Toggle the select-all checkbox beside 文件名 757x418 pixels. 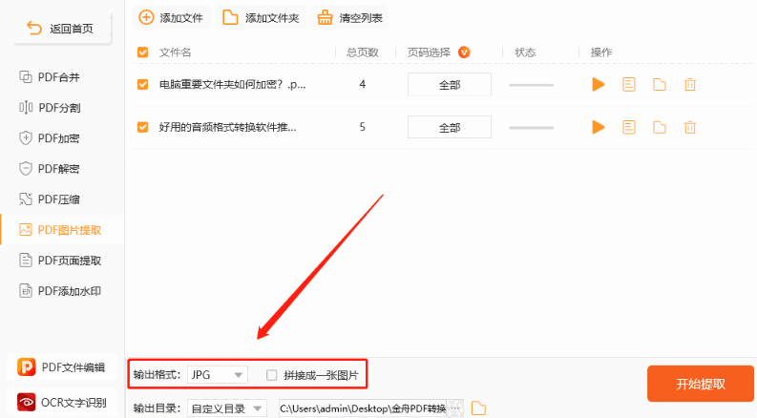tap(143, 52)
